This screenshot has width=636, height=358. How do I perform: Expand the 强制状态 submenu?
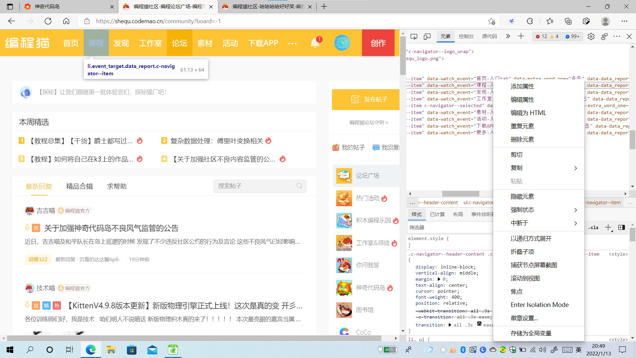pyautogui.click(x=575, y=210)
